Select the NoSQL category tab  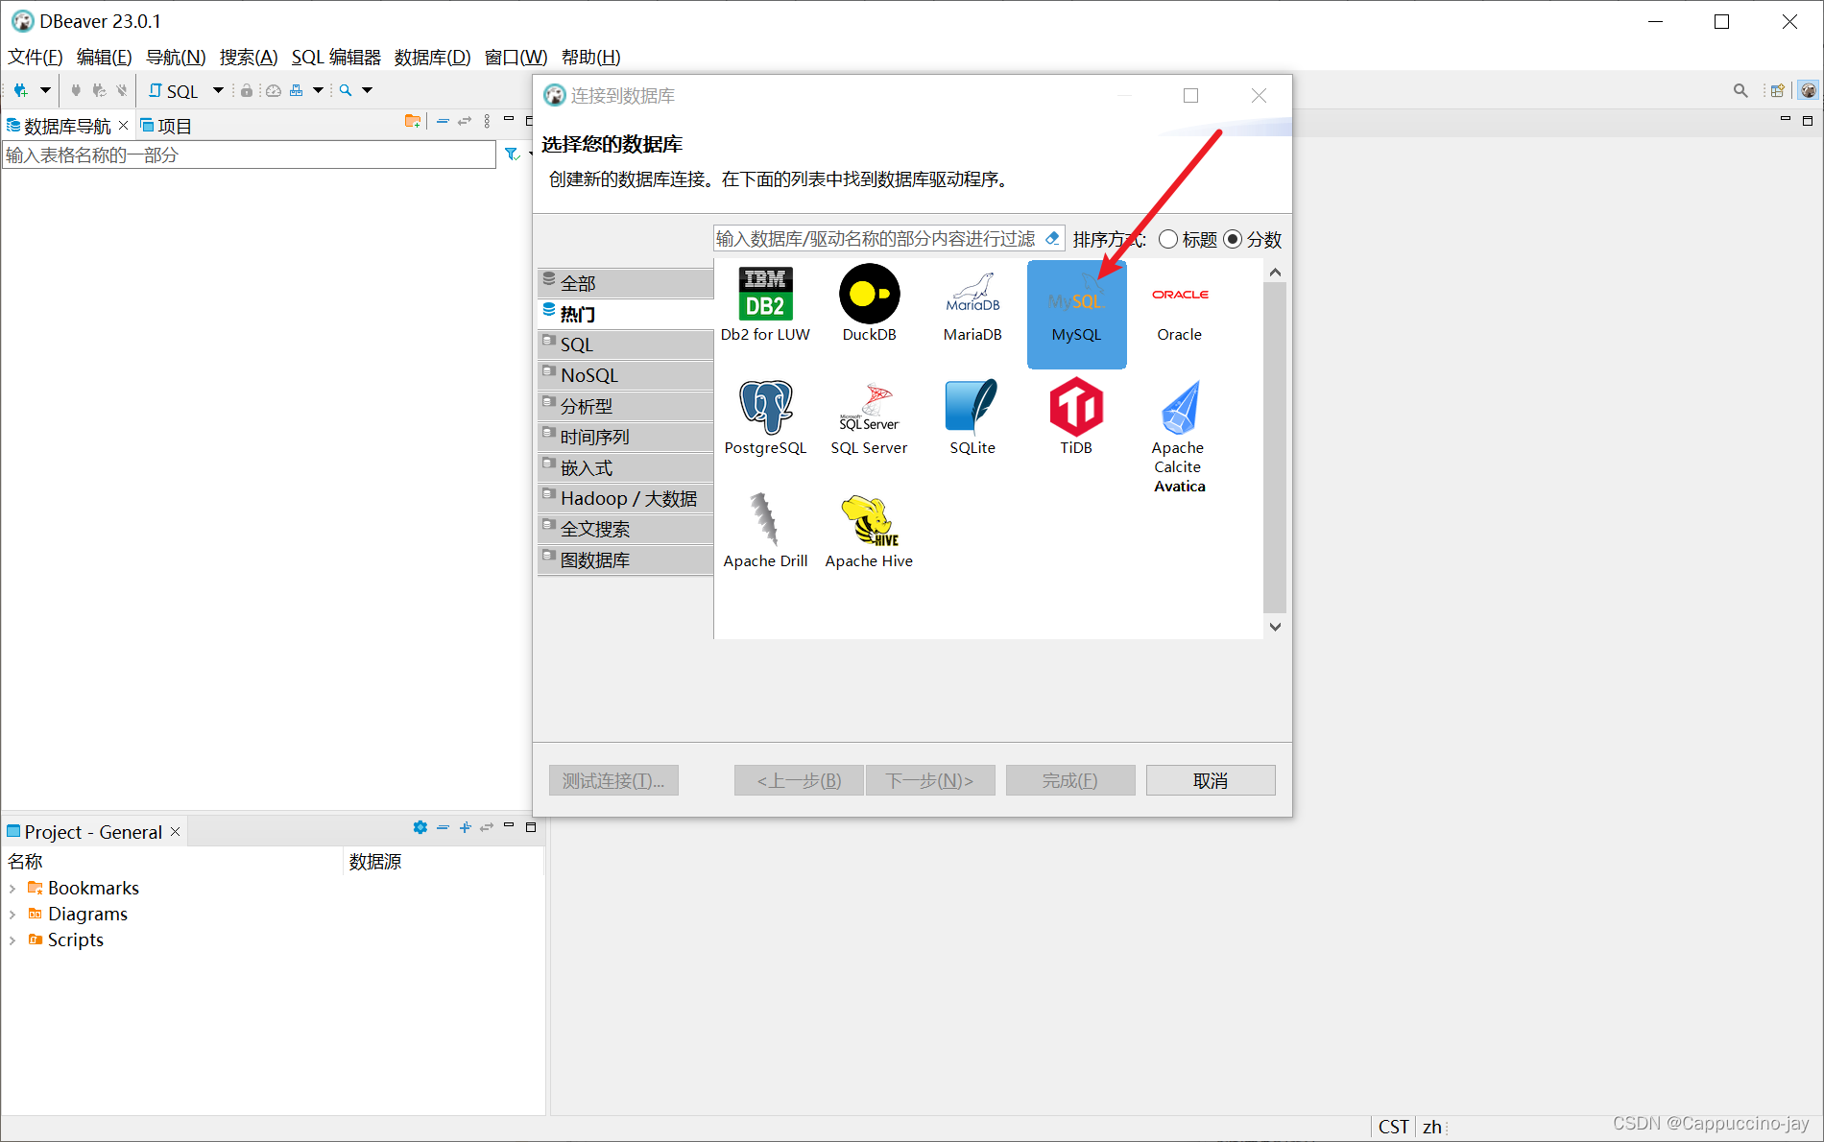click(x=626, y=375)
